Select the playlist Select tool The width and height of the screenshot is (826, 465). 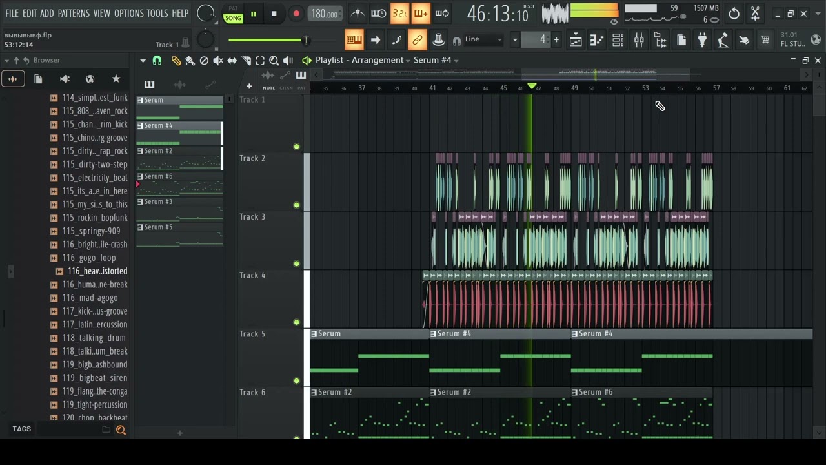click(260, 61)
